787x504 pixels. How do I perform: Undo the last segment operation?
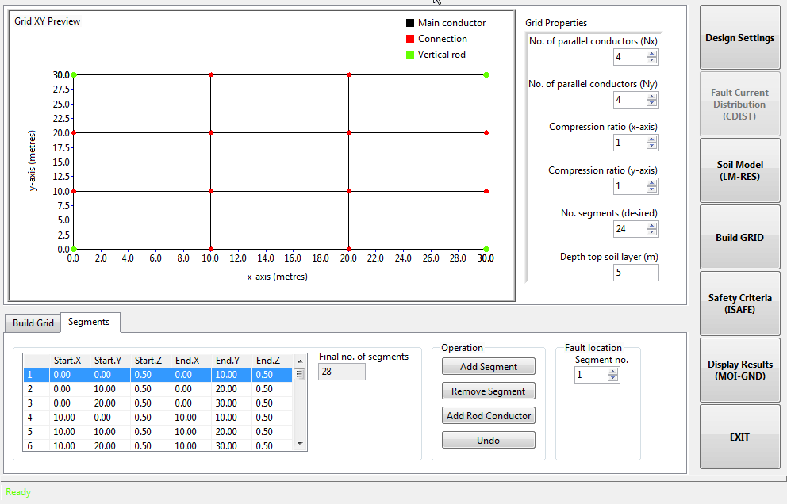[488, 441]
